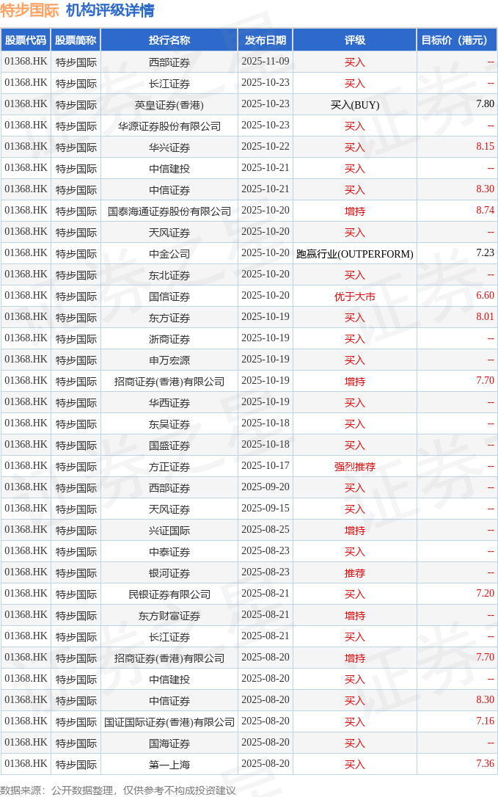Click the 跑赢行业(OUTPERFORM) rating cell
The height and width of the screenshot is (797, 498).
(x=355, y=254)
